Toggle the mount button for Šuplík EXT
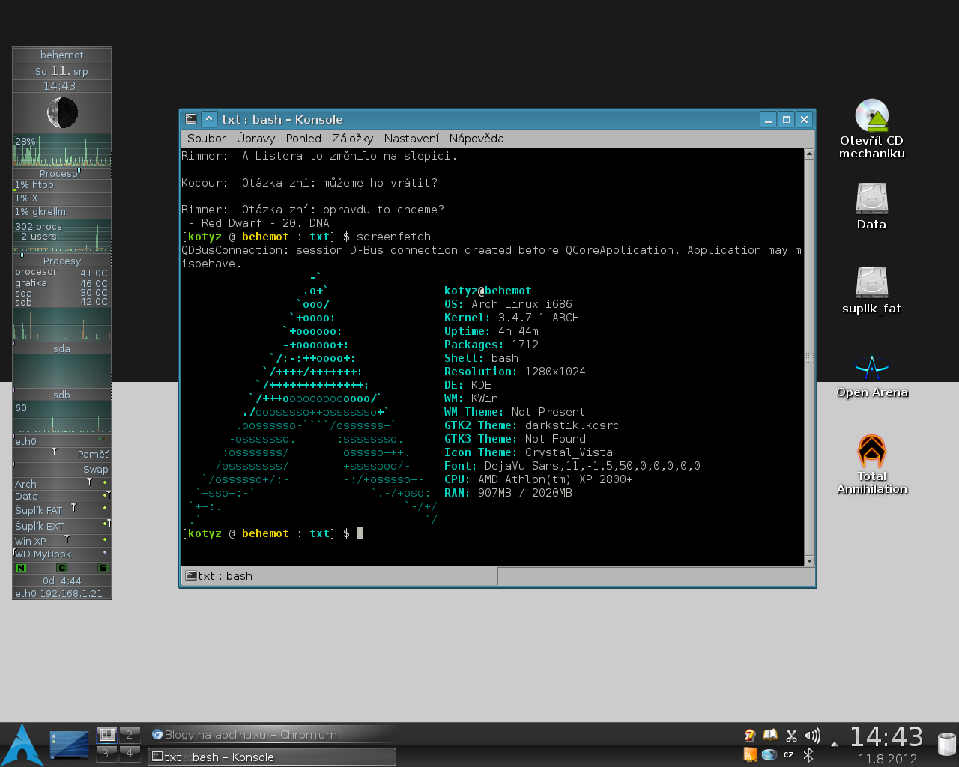 click(x=105, y=524)
